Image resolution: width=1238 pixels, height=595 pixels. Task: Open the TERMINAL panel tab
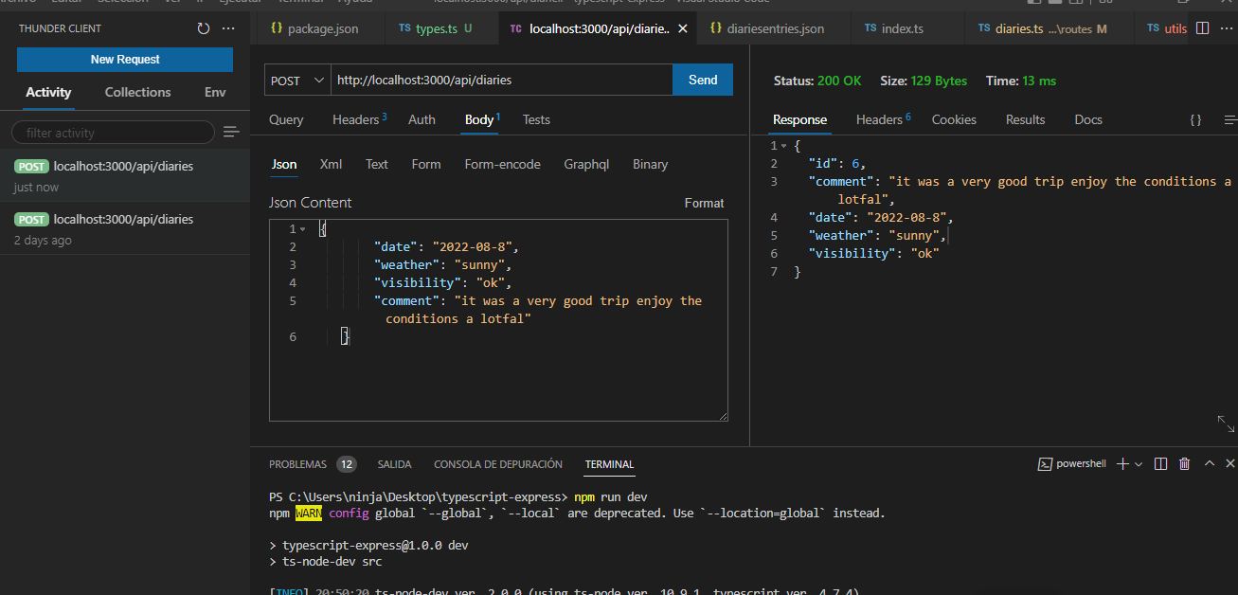click(x=609, y=464)
